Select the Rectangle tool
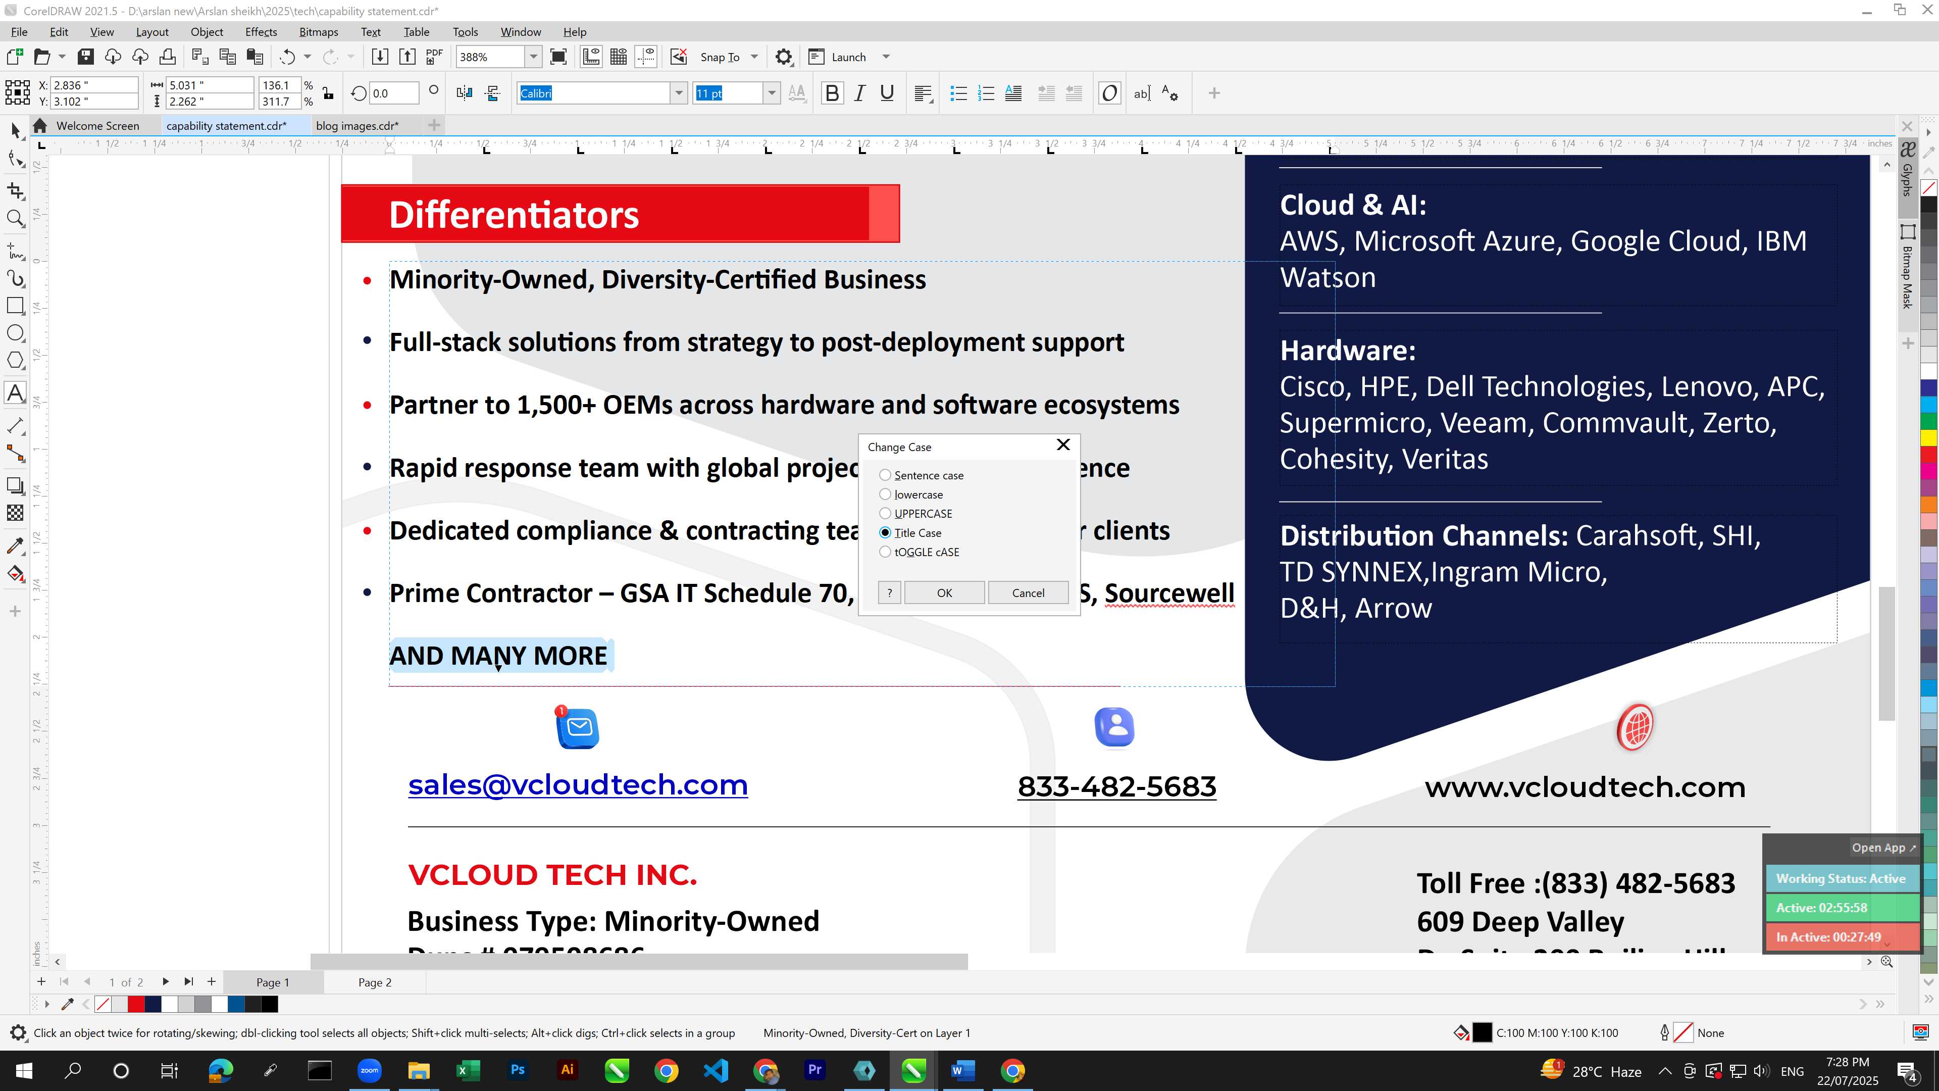 pyautogui.click(x=15, y=305)
